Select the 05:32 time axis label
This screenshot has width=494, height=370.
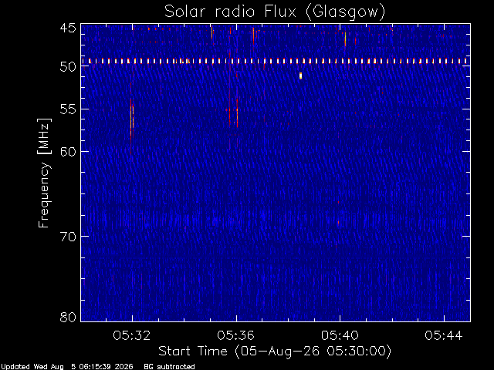click(132, 335)
